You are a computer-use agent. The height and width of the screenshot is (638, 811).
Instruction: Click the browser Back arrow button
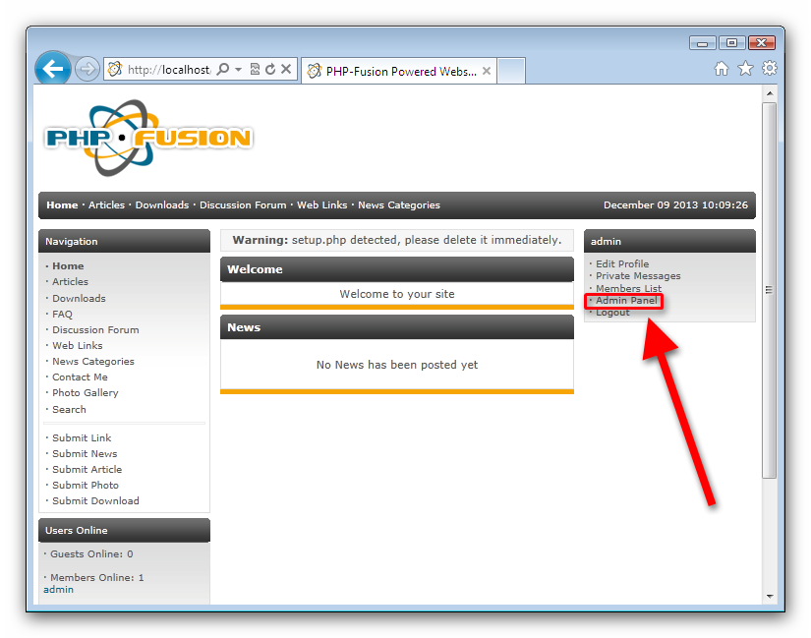click(53, 69)
